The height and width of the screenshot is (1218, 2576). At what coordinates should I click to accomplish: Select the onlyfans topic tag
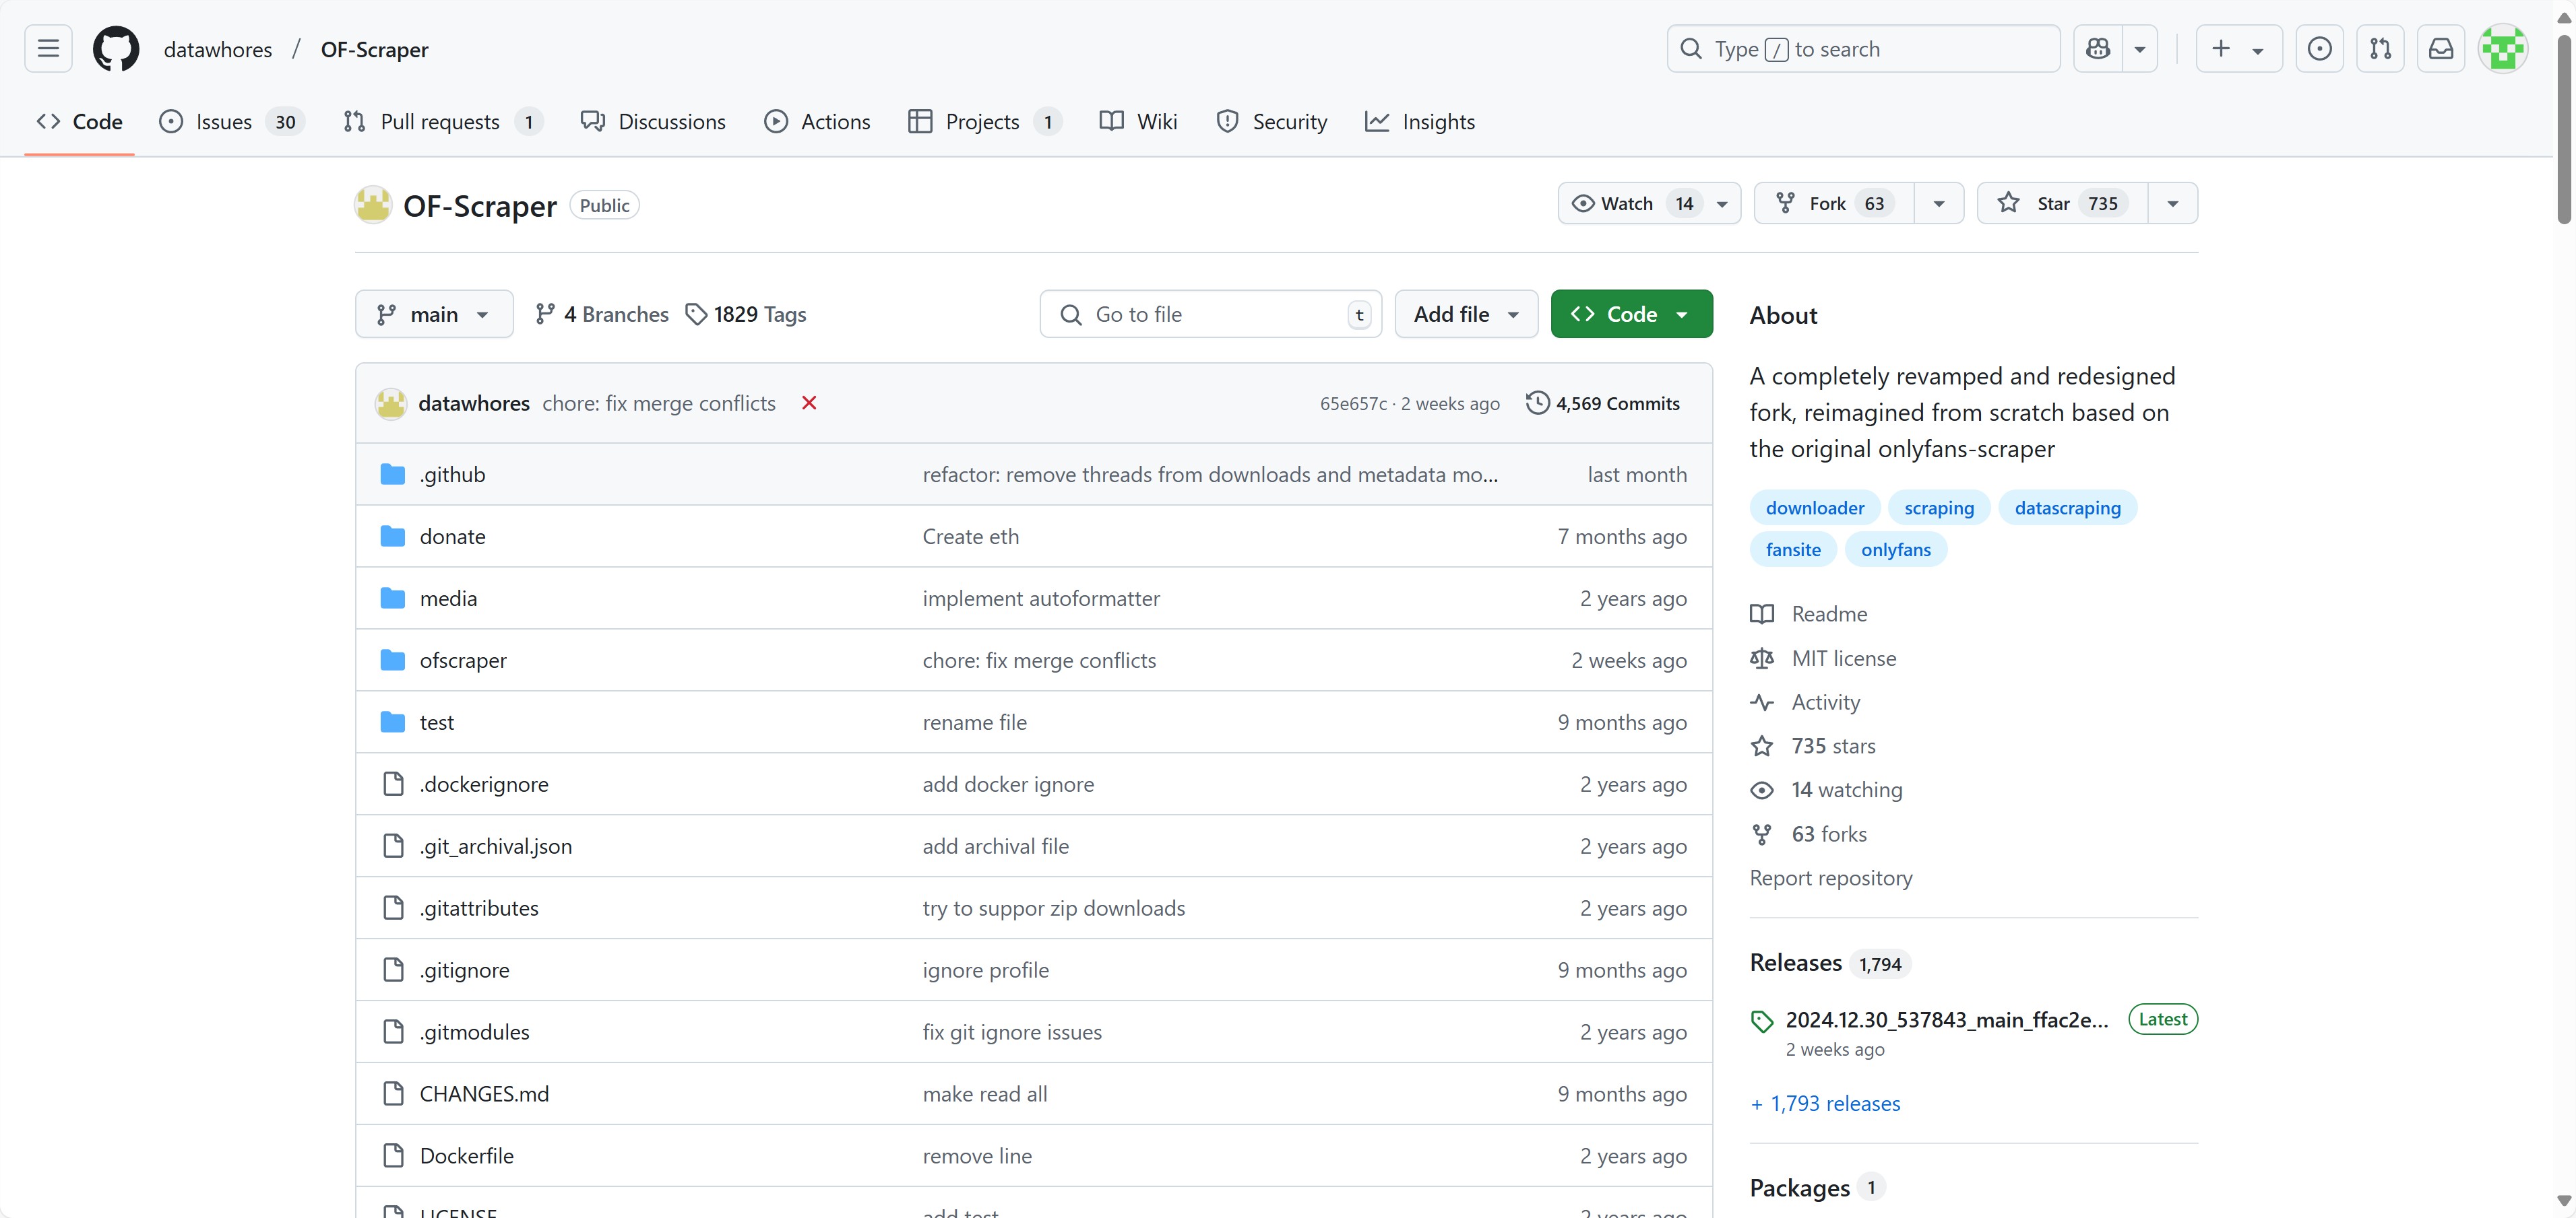[1896, 549]
